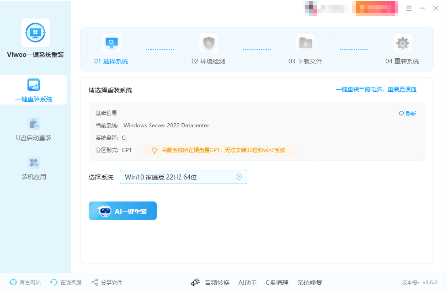Select the 04 重装系统 step label

pyautogui.click(x=402, y=62)
